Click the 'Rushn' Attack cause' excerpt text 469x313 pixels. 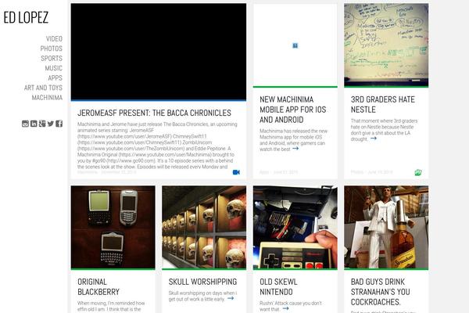click(291, 306)
